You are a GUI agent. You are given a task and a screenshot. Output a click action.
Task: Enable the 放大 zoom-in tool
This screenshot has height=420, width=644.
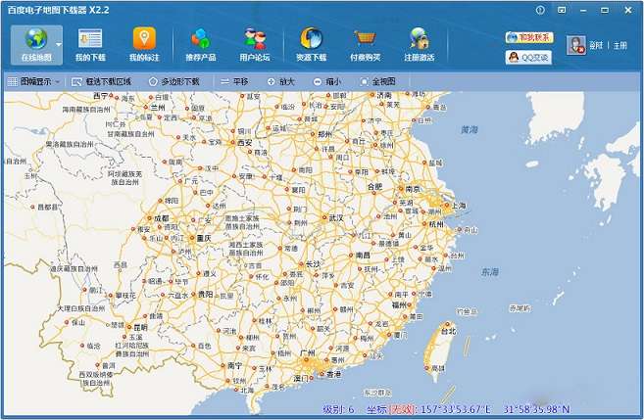[x=279, y=81]
